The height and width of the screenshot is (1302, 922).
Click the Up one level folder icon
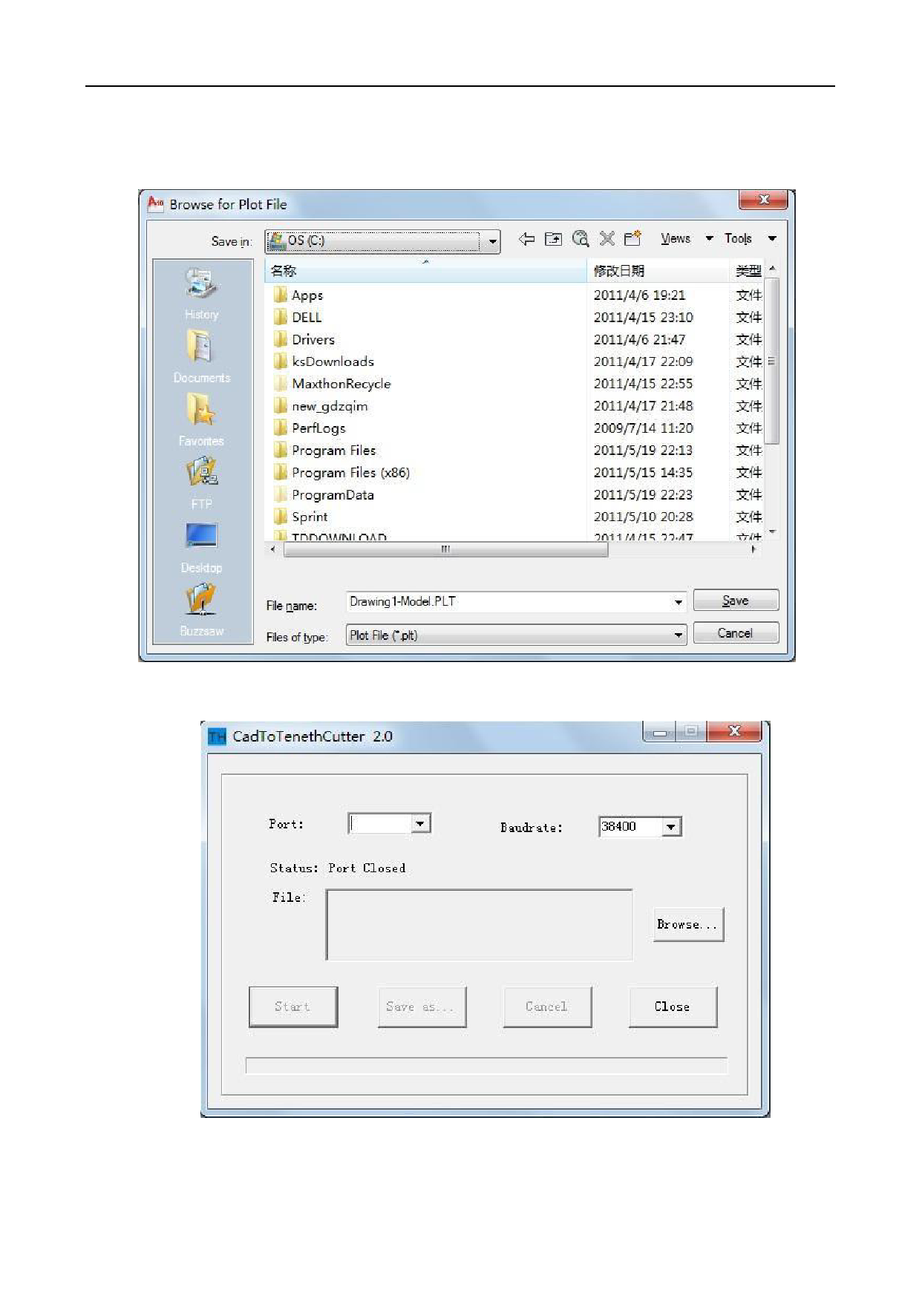coord(553,239)
